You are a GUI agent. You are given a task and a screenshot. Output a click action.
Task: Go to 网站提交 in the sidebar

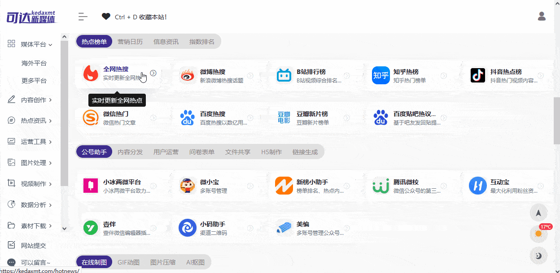[x=27, y=246]
